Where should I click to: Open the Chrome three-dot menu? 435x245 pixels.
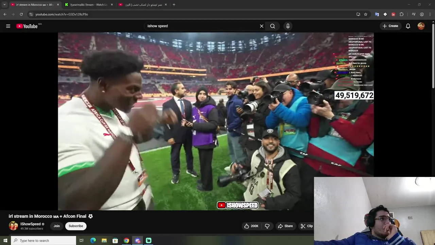coord(430,14)
